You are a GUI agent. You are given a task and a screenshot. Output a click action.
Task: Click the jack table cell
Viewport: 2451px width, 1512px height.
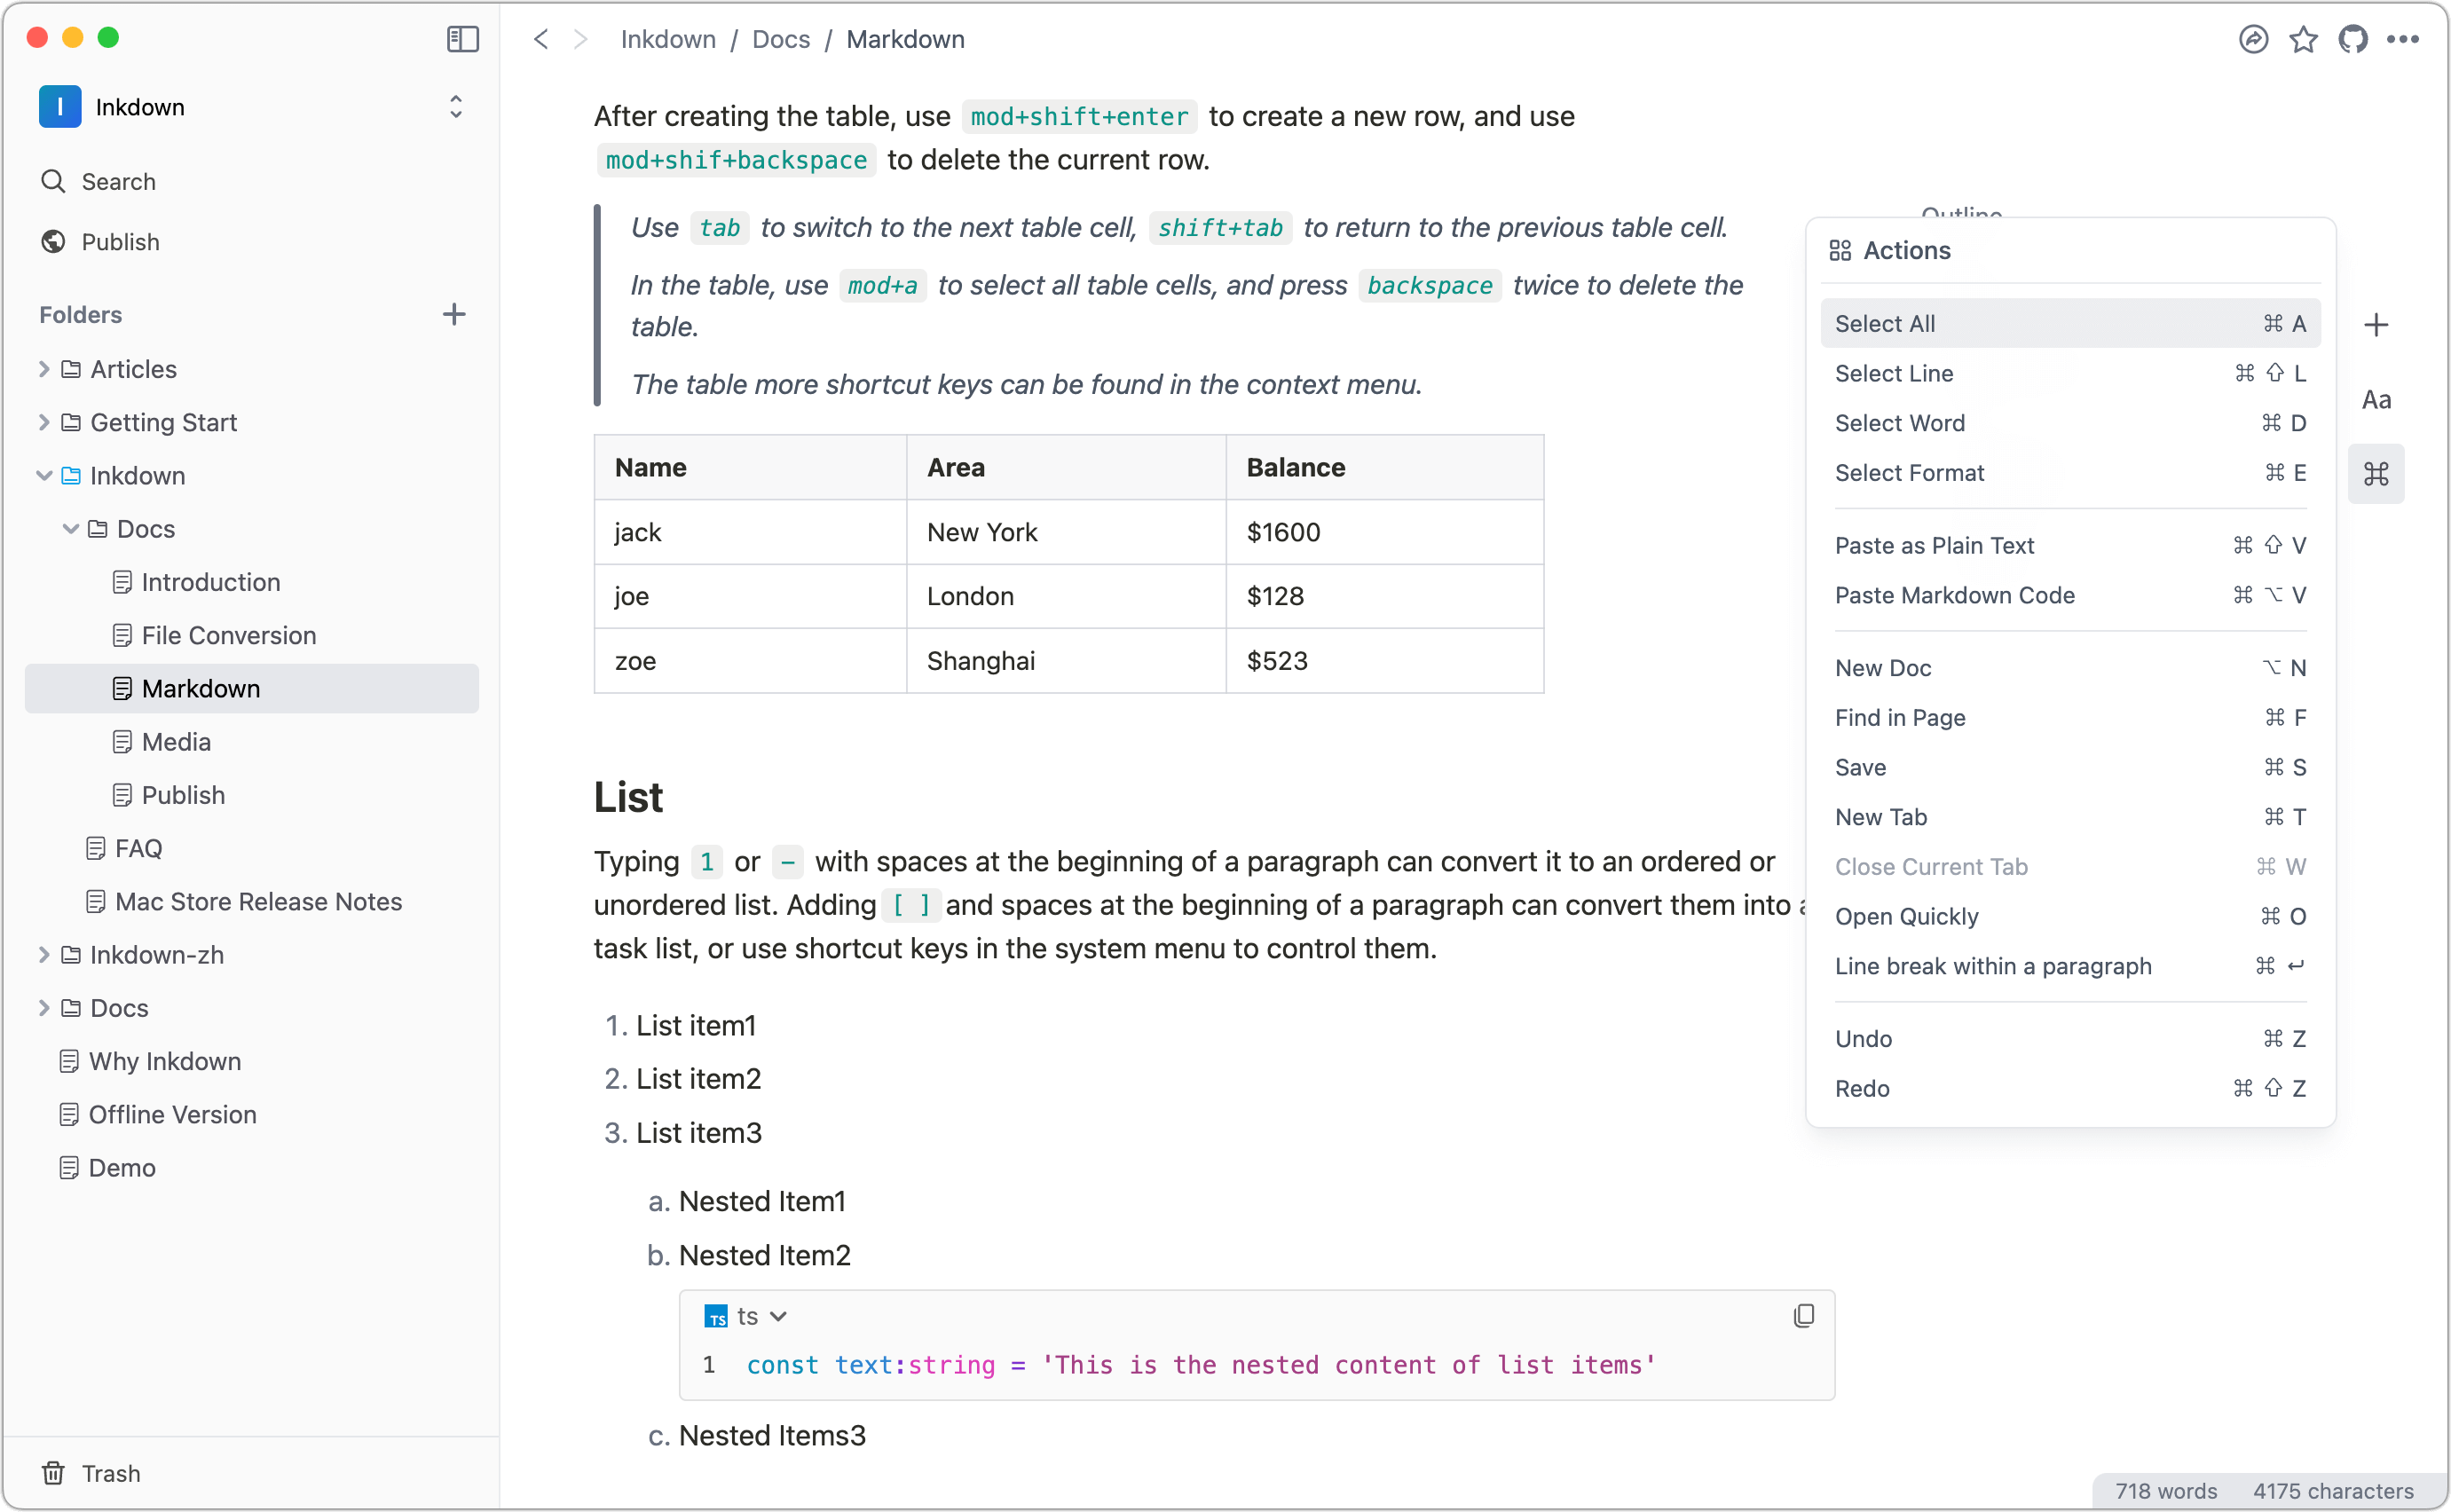point(750,532)
